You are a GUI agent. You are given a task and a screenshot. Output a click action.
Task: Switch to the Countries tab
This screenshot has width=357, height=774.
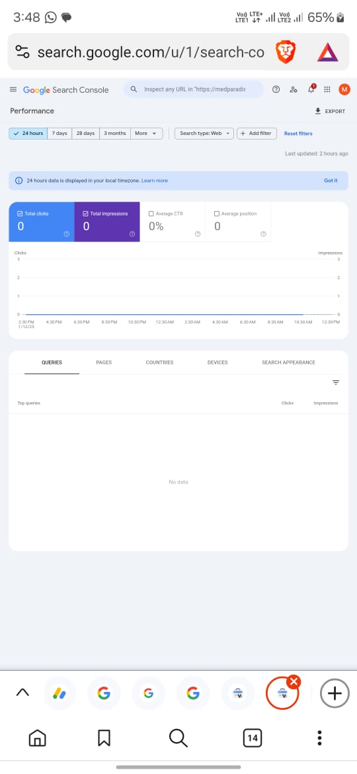point(160,363)
